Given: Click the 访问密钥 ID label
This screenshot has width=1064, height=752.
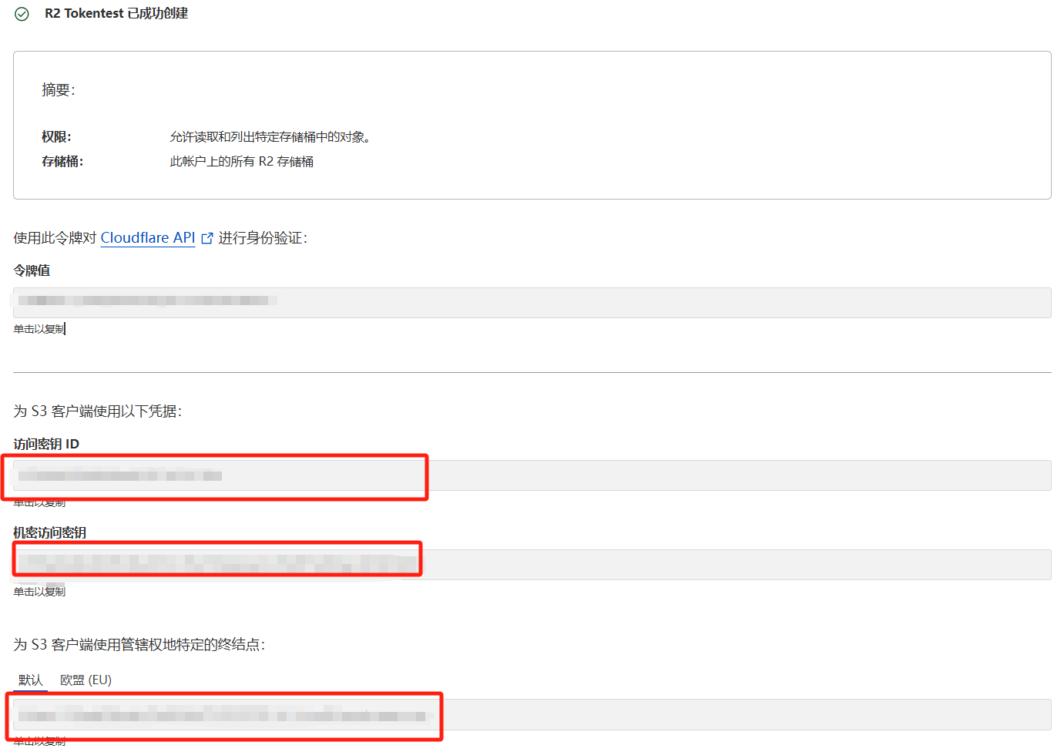Looking at the screenshot, I should [x=46, y=444].
